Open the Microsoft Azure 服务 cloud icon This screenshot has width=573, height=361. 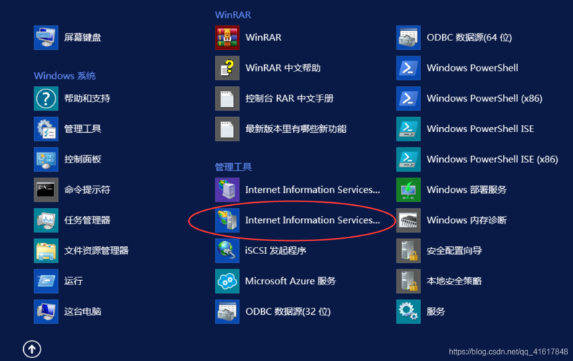tap(227, 281)
